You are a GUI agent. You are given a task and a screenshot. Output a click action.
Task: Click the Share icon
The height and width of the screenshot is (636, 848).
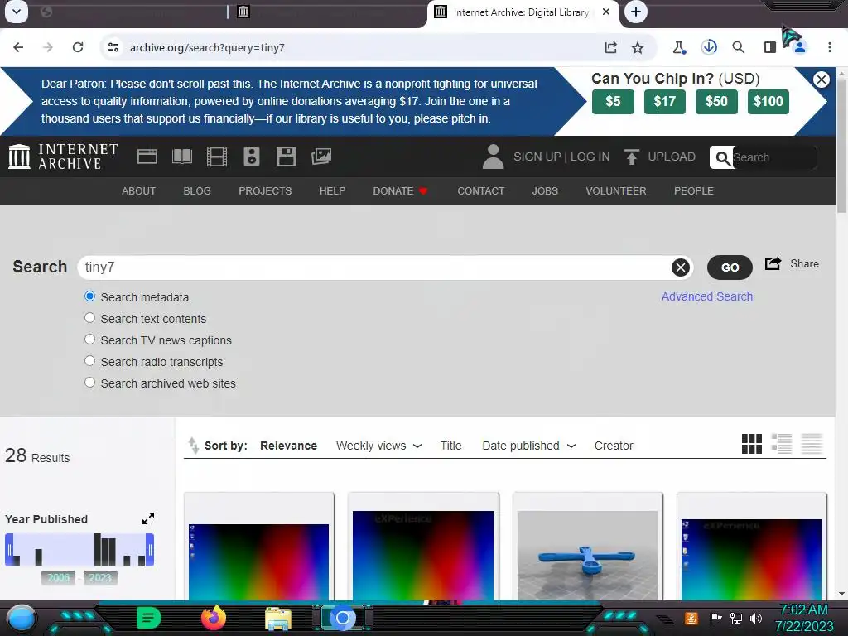pos(773,263)
